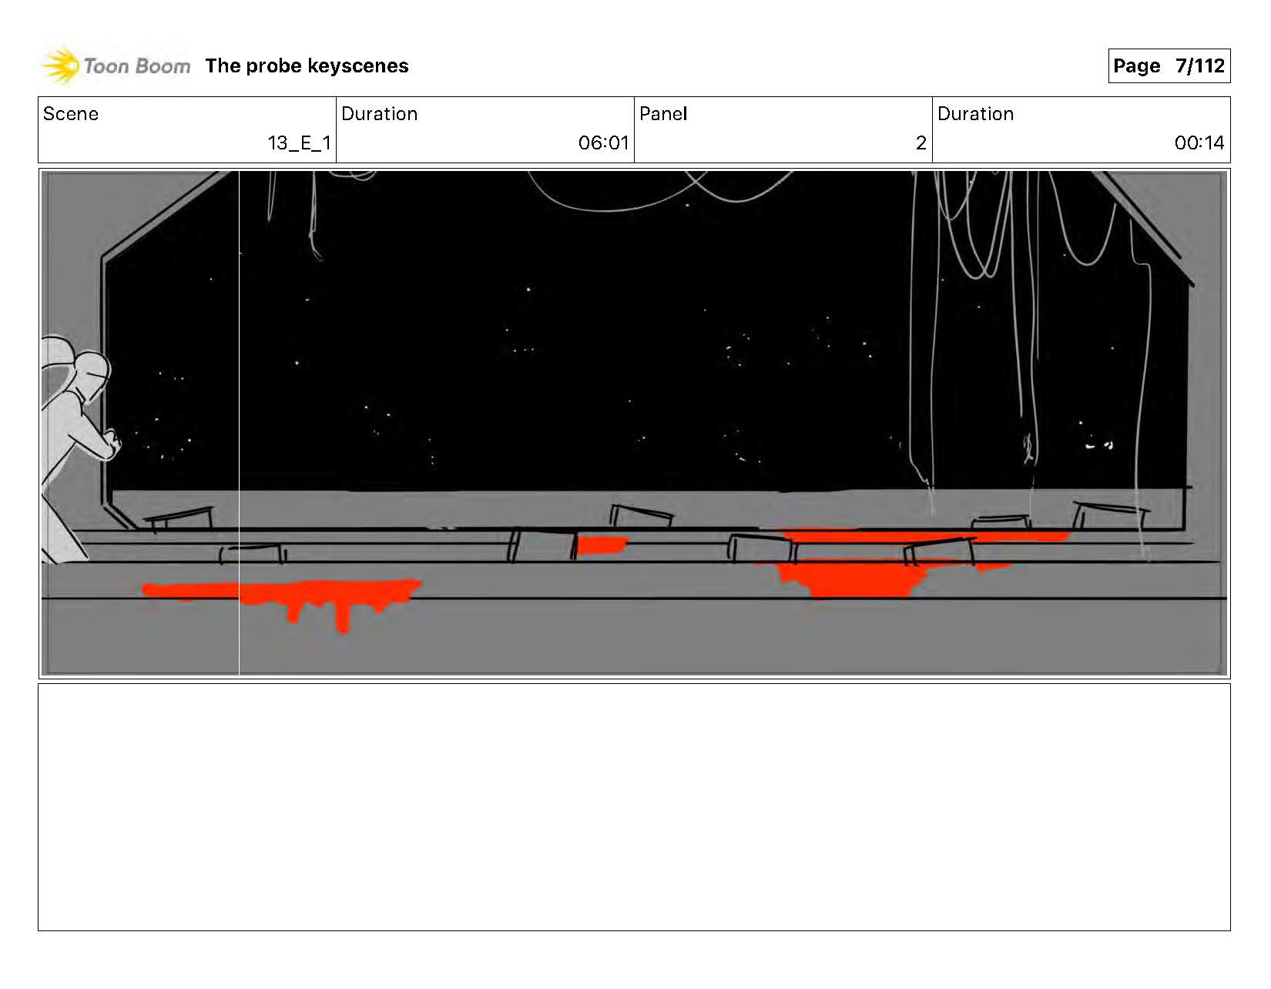Image resolution: width=1271 pixels, height=989 pixels.
Task: Click the 'Page 7/112' indicator
Action: (1169, 66)
